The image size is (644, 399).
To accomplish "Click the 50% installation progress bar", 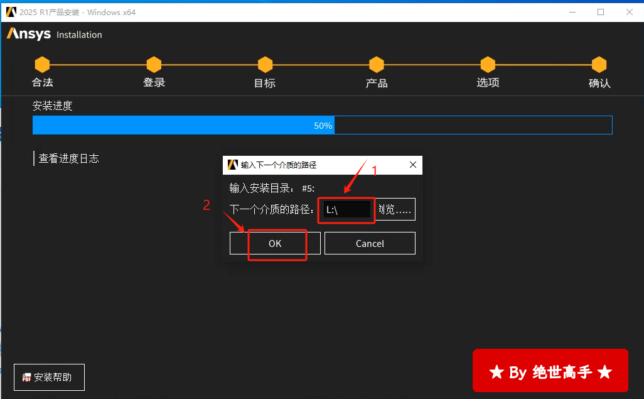I will tap(322, 126).
